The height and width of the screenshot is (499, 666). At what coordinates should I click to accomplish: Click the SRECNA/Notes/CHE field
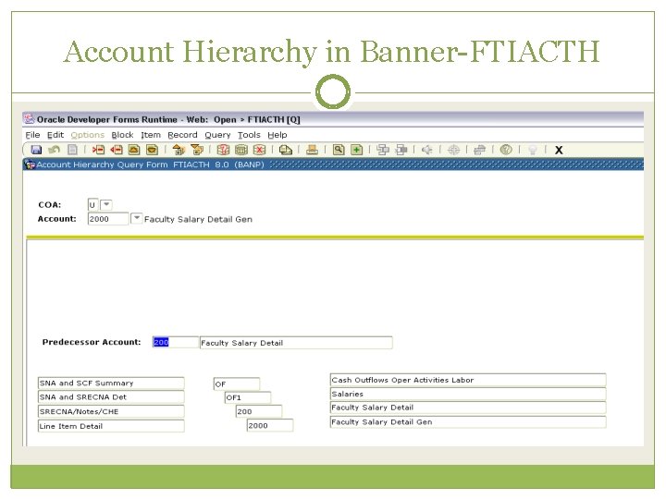pyautogui.click(x=111, y=411)
